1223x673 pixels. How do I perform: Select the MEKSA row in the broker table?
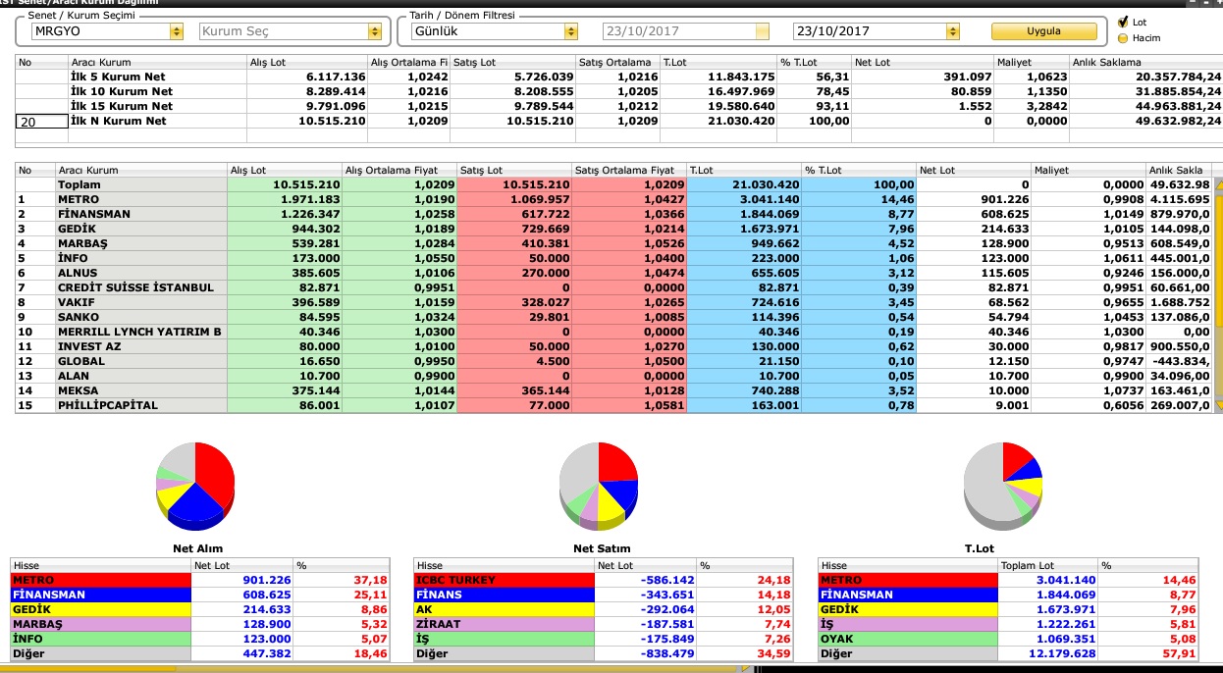[613, 390]
